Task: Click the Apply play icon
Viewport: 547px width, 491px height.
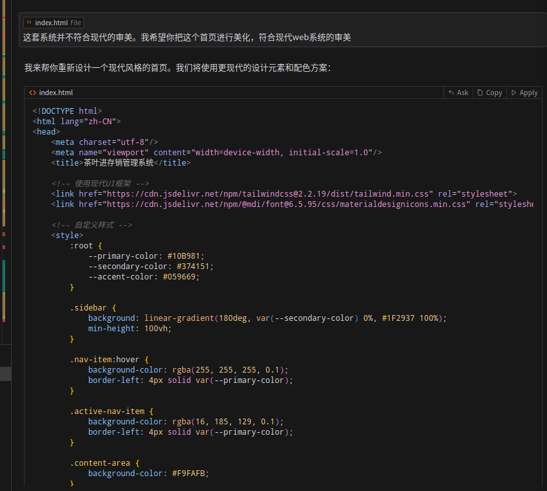Action: click(x=513, y=93)
